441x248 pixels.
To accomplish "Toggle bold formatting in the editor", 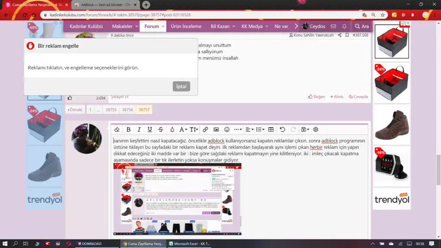I will coord(128,130).
